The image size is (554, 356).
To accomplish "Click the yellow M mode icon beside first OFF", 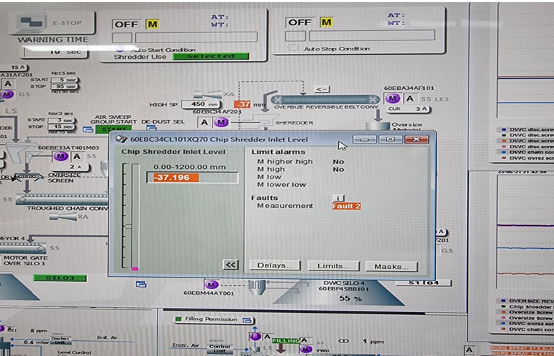I will (x=152, y=24).
